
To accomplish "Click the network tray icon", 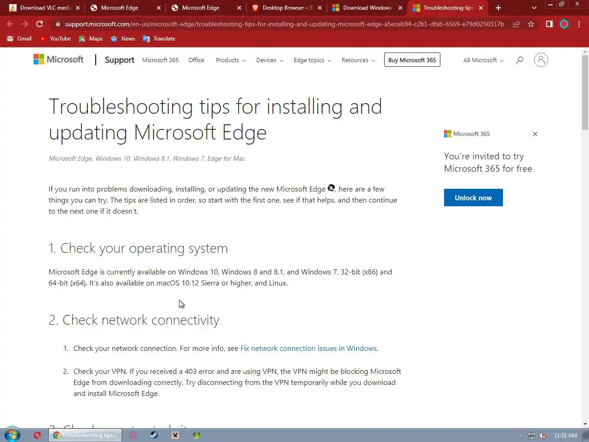I will [x=531, y=436].
